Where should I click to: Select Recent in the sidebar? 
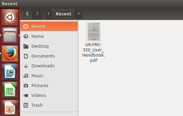click(x=49, y=26)
